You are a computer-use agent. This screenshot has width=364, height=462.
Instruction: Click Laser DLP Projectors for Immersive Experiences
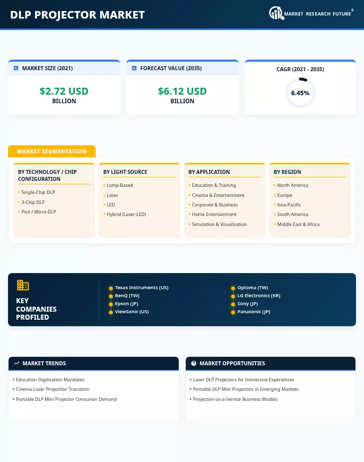click(243, 380)
